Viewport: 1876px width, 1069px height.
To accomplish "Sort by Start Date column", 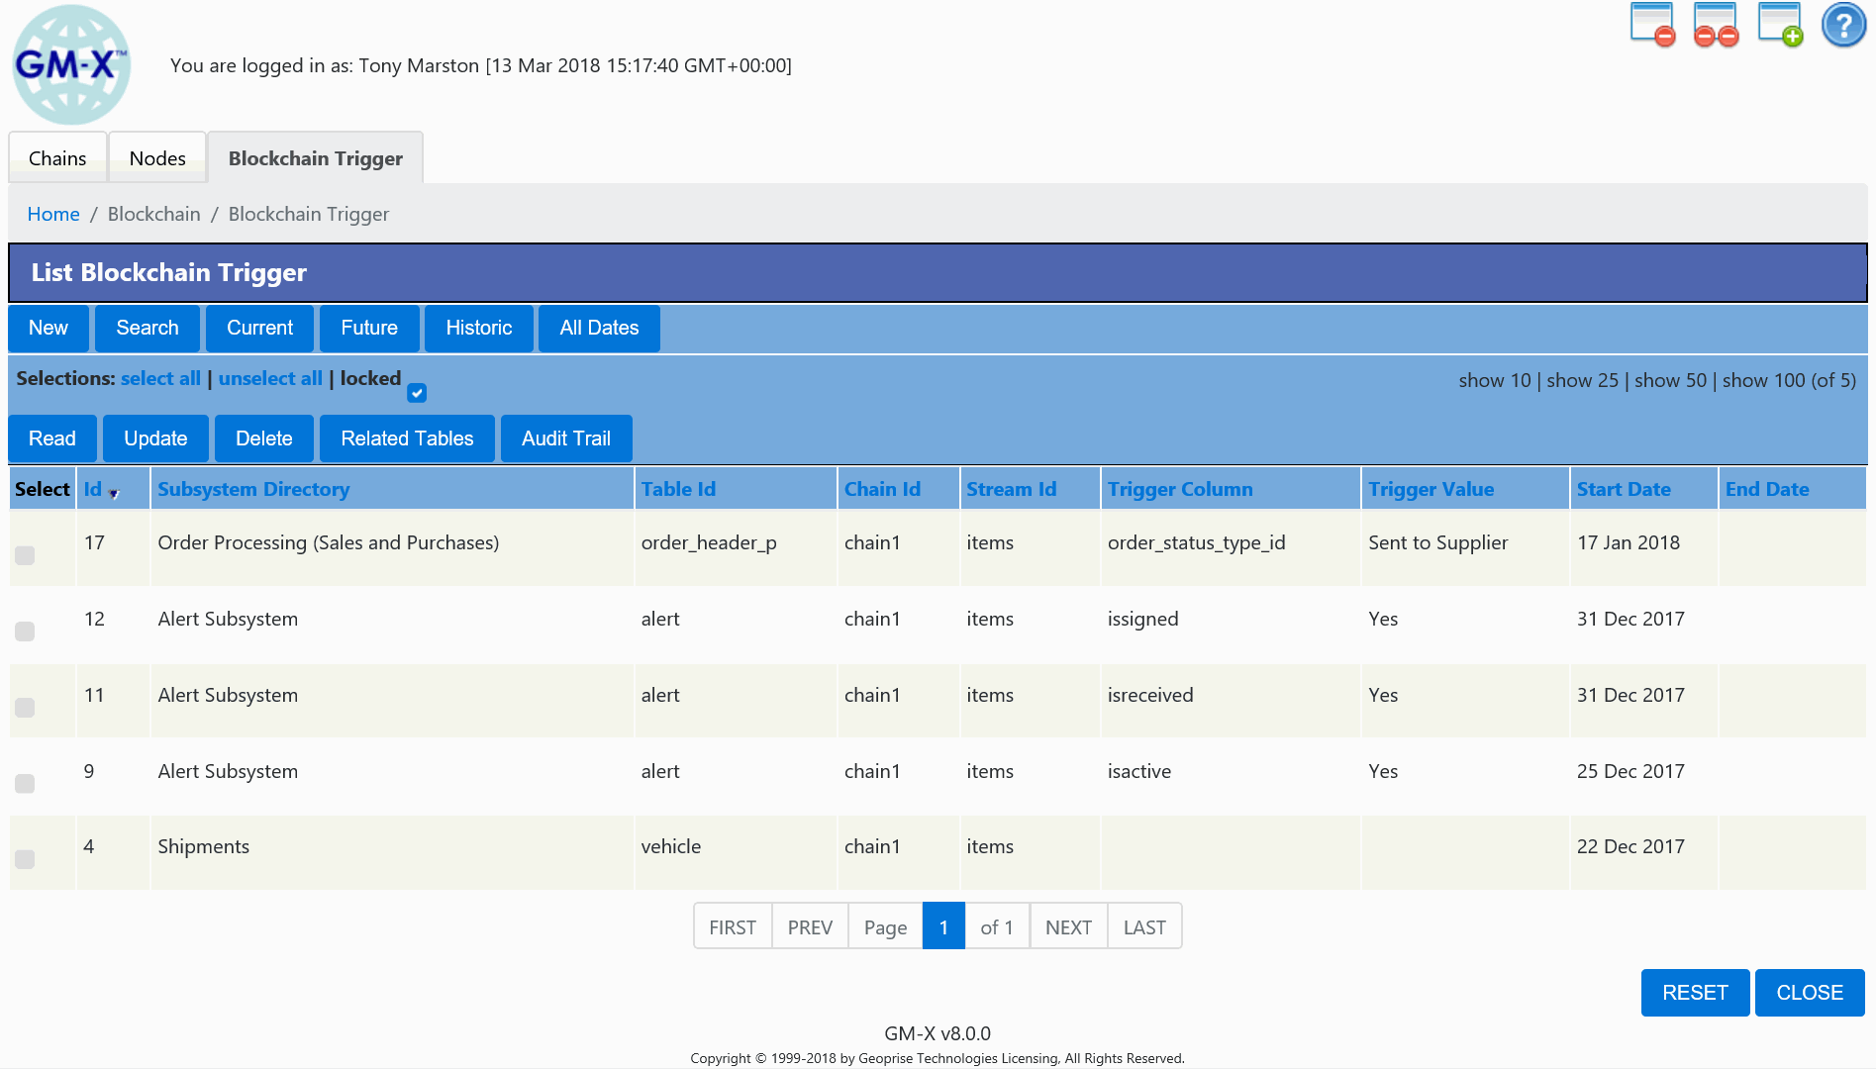I will pos(1624,489).
